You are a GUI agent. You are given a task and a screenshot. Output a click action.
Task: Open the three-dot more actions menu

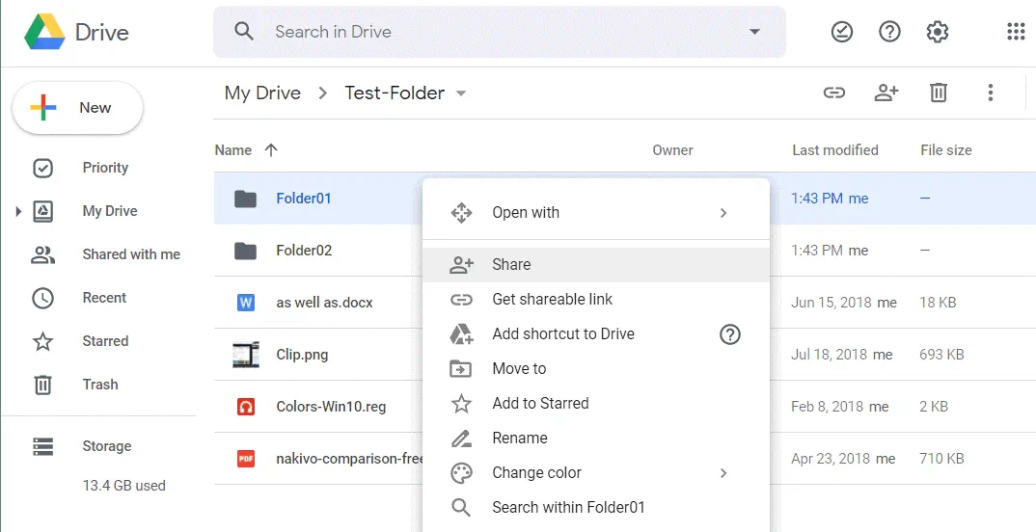pyautogui.click(x=990, y=93)
